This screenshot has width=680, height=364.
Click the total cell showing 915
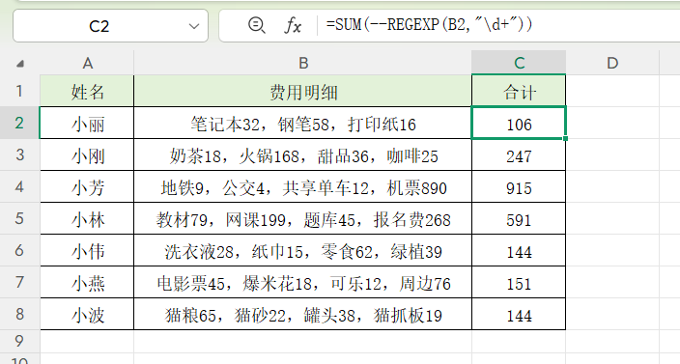click(x=519, y=186)
